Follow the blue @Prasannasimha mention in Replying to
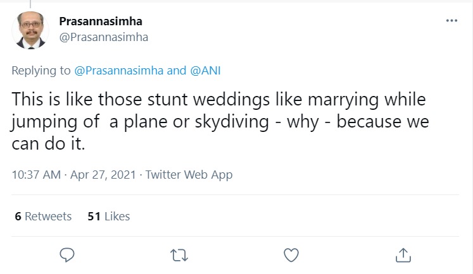Image resolution: width=473 pixels, height=274 pixels. [119, 71]
